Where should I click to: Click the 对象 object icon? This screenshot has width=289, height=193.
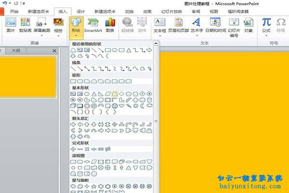pos(248,25)
